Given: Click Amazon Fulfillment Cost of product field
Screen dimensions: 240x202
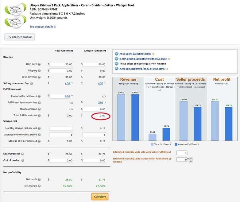Looking at the screenshot, I should (x=94, y=160).
